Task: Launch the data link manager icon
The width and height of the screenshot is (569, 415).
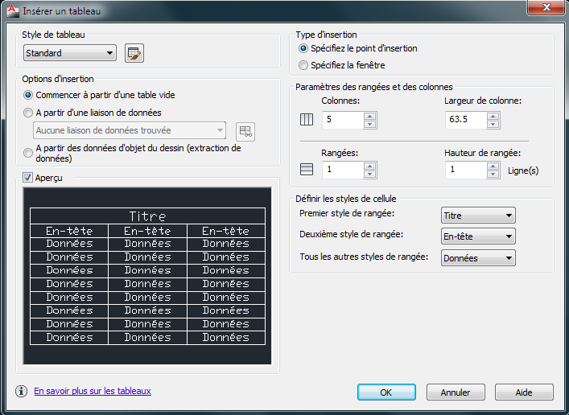Action: pyautogui.click(x=245, y=131)
